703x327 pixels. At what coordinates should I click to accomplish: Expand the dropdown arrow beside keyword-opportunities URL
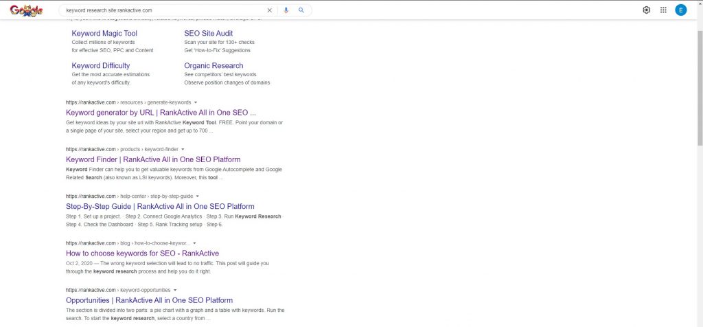(175, 290)
